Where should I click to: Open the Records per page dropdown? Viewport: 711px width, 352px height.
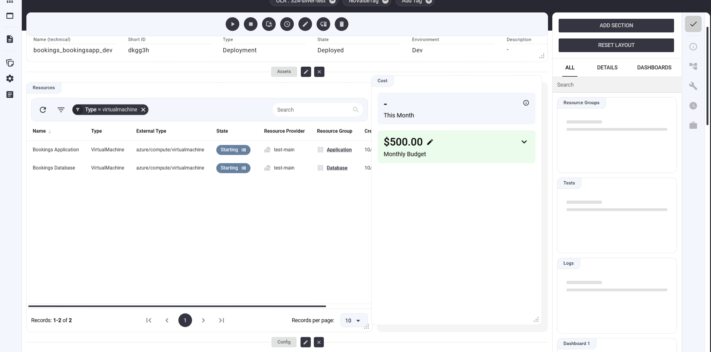coord(353,320)
